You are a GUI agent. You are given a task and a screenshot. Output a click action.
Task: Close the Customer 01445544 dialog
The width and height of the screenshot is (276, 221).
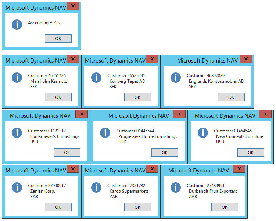(x=179, y=114)
